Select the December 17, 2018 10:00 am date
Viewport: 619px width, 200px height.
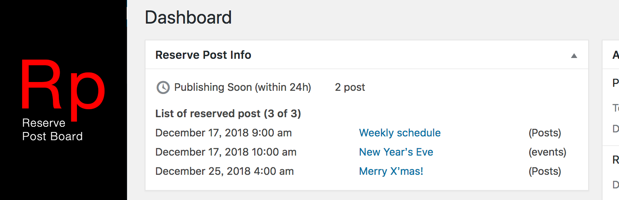(x=226, y=152)
